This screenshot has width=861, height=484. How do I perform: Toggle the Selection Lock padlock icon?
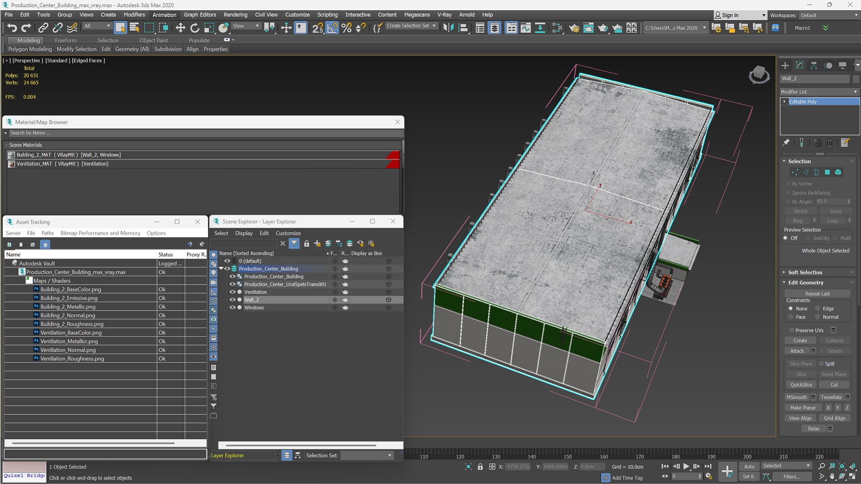[480, 467]
